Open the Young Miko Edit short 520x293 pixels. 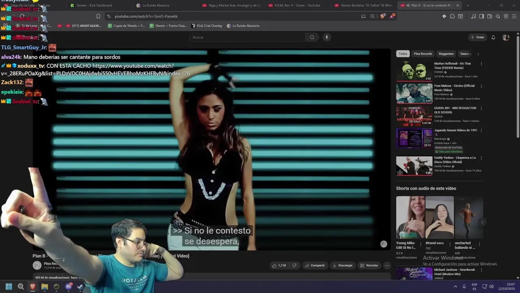[410, 217]
